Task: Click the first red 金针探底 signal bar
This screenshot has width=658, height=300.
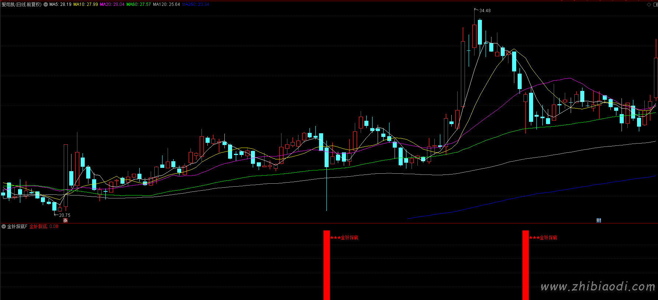Action: click(326, 265)
